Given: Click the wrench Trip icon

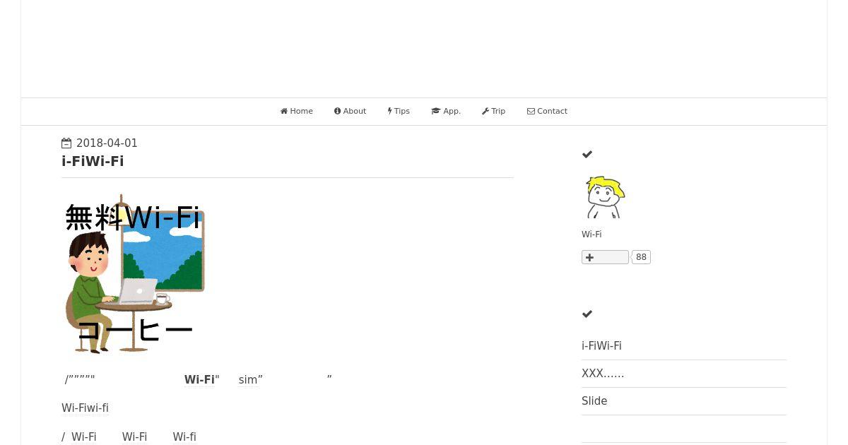Looking at the screenshot, I should pos(485,112).
